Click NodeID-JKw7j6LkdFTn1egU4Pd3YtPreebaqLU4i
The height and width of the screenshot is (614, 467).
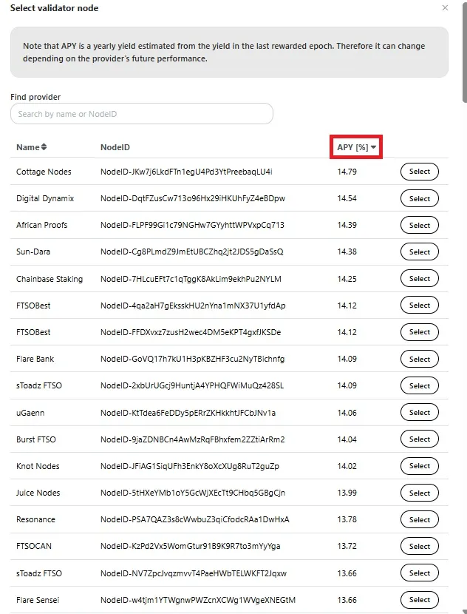tap(186, 172)
